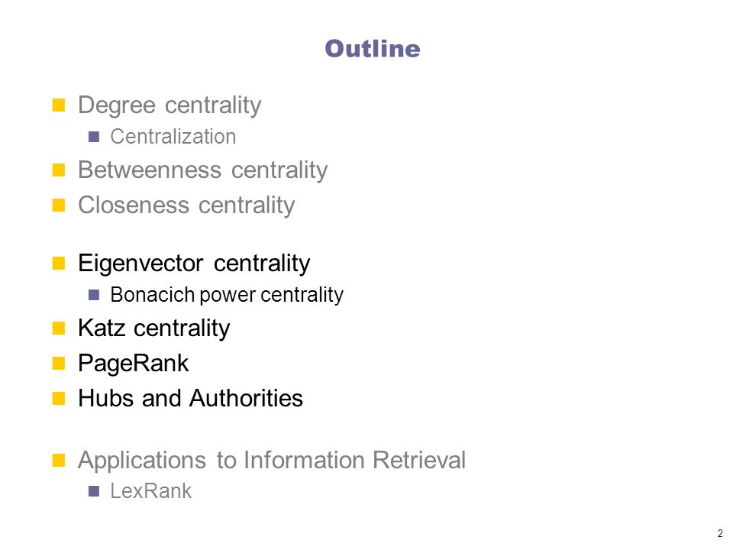Click the Eigenvector centrality heading
The height and width of the screenshot is (550, 733).
click(x=194, y=264)
